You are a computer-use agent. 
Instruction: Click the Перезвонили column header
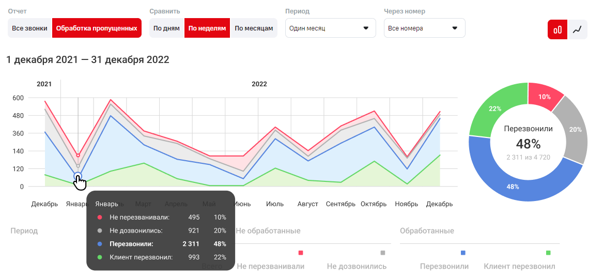[444, 267]
